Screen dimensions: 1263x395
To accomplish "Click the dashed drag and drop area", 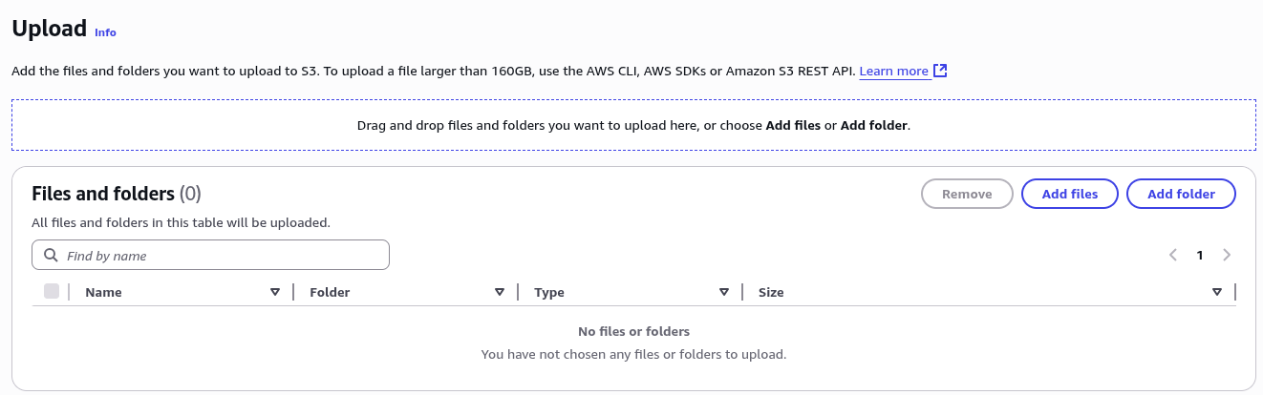I will [x=633, y=125].
